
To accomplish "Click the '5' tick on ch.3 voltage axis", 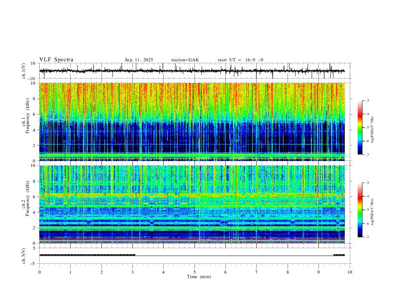I will (34, 248).
